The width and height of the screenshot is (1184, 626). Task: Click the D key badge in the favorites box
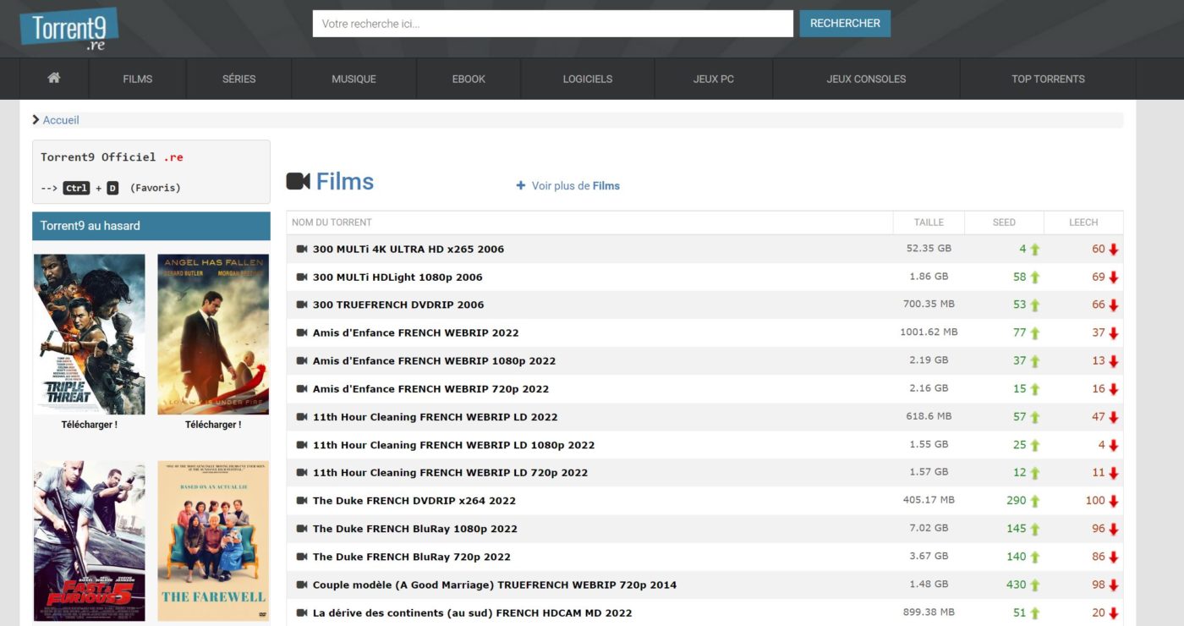tap(112, 188)
